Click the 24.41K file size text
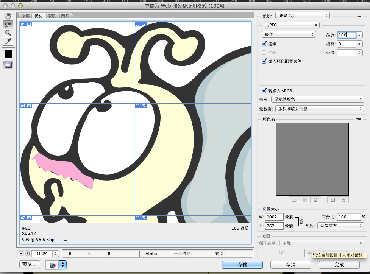Image resolution: width=370 pixels, height=274 pixels. click(x=29, y=234)
